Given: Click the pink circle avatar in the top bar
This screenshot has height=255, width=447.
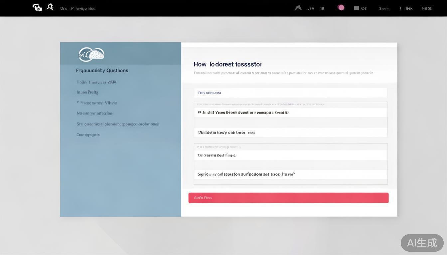Looking at the screenshot, I should pos(341,8).
